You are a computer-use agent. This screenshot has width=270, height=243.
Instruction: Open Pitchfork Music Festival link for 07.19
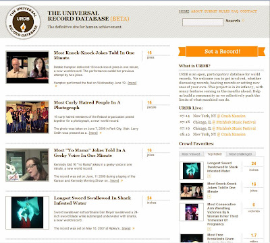(x=234, y=129)
